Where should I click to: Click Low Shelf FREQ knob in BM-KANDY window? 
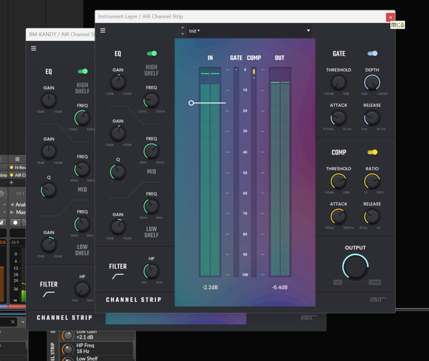click(82, 224)
